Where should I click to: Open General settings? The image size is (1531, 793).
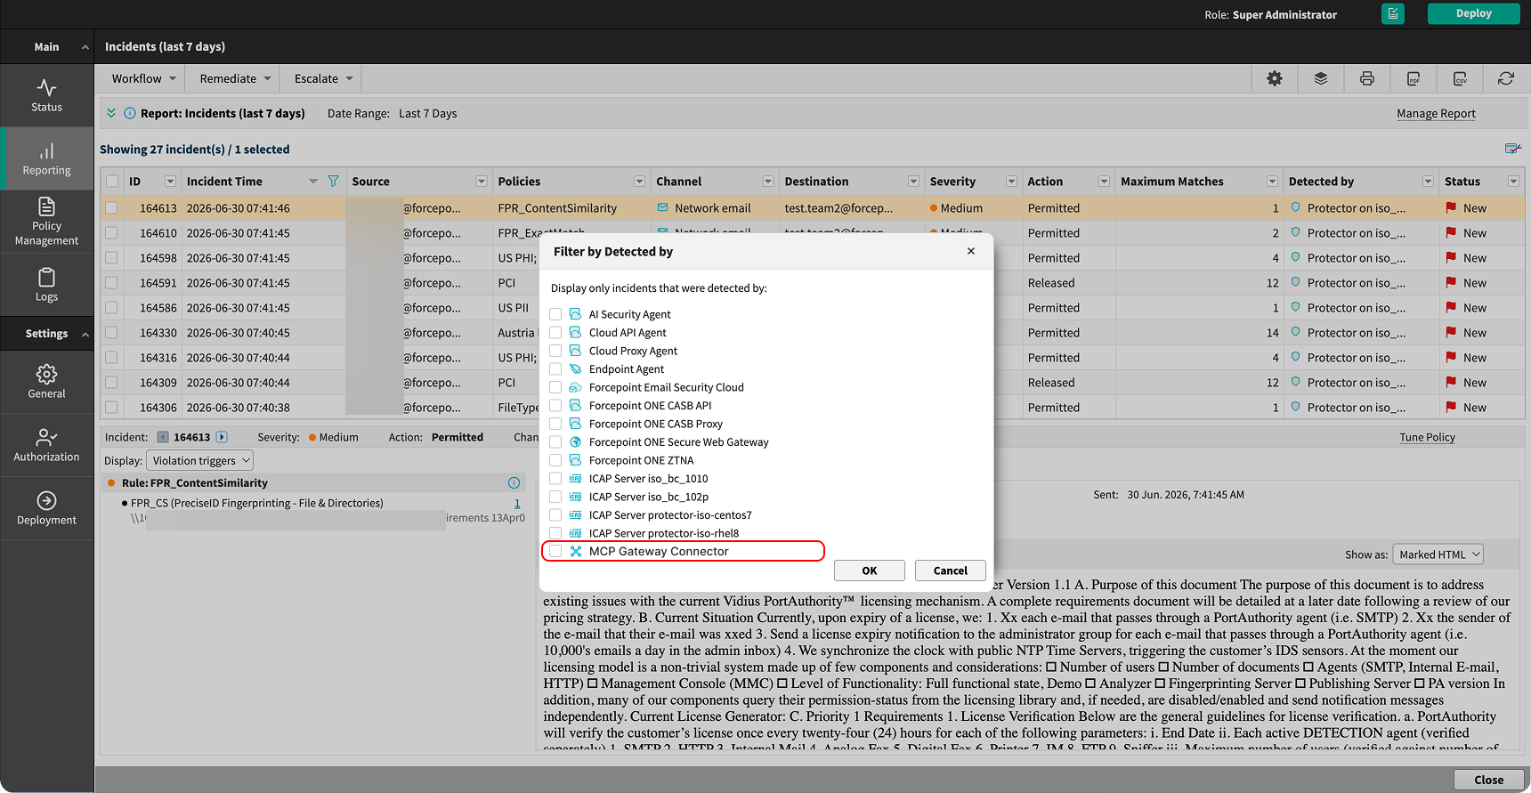pos(46,382)
